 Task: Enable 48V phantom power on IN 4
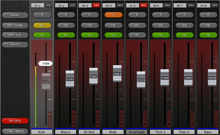click(120, 5)
